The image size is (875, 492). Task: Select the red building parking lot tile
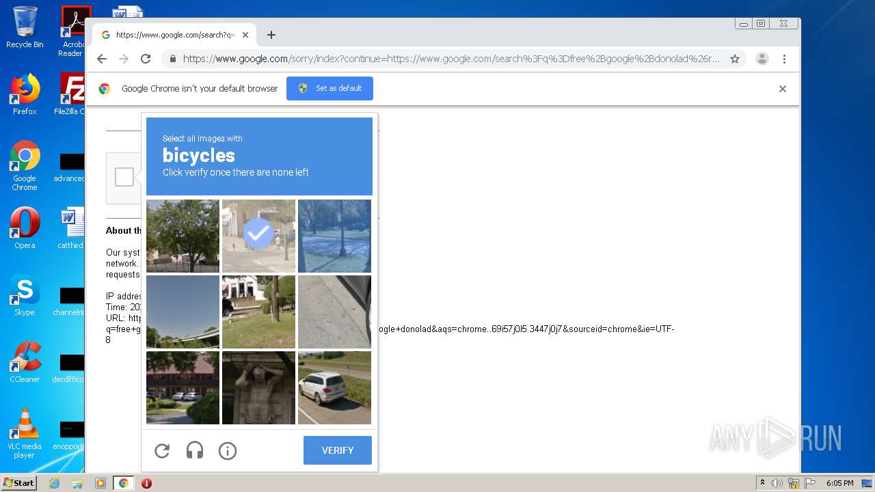(x=183, y=387)
